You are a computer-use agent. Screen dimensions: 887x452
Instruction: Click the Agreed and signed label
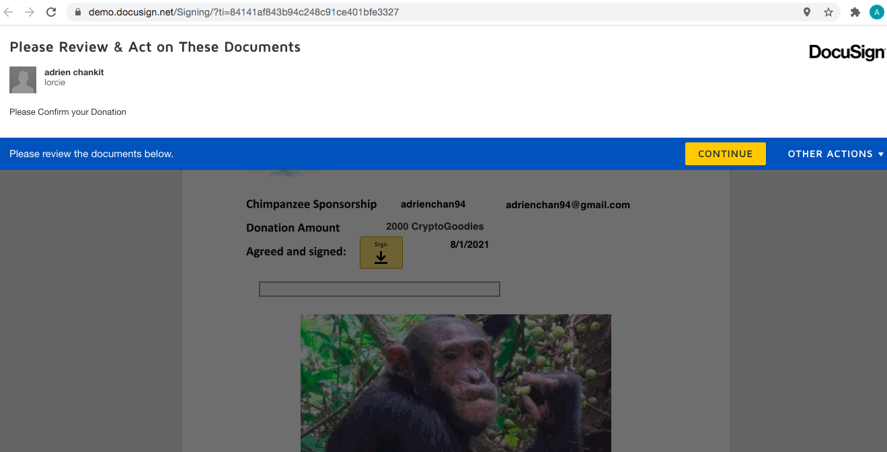pyautogui.click(x=296, y=252)
